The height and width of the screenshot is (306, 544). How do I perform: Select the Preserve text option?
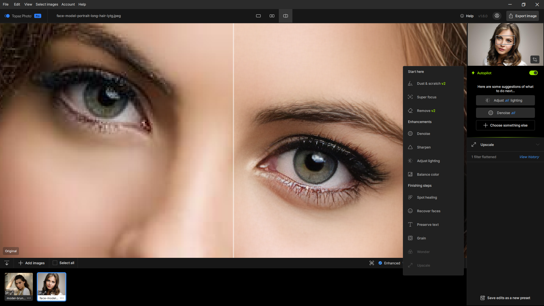pyautogui.click(x=433, y=225)
